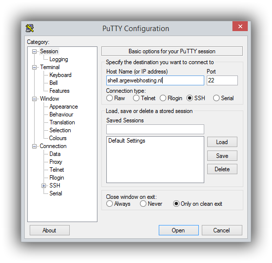272x263 pixels.
Task: Open the Rlogin category in tree
Action: tap(56, 178)
